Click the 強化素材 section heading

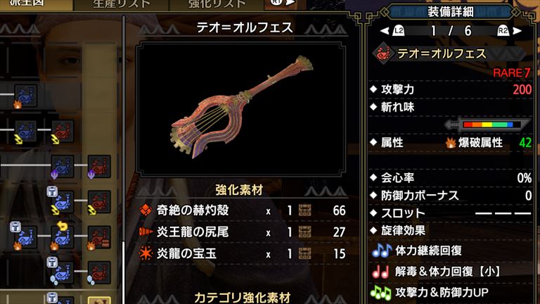click(x=239, y=190)
